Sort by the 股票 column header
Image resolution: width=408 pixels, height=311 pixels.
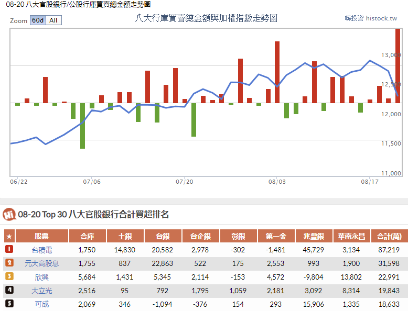(x=42, y=236)
